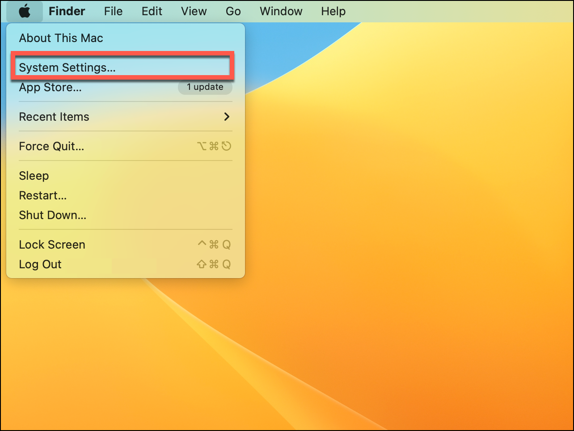Expand the Recent Items submenu
The image size is (574, 431).
click(126, 117)
